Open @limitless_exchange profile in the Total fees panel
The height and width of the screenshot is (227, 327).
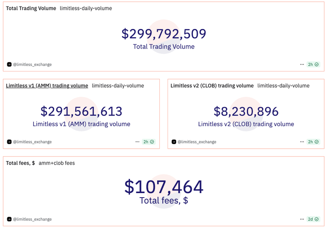coord(32,219)
